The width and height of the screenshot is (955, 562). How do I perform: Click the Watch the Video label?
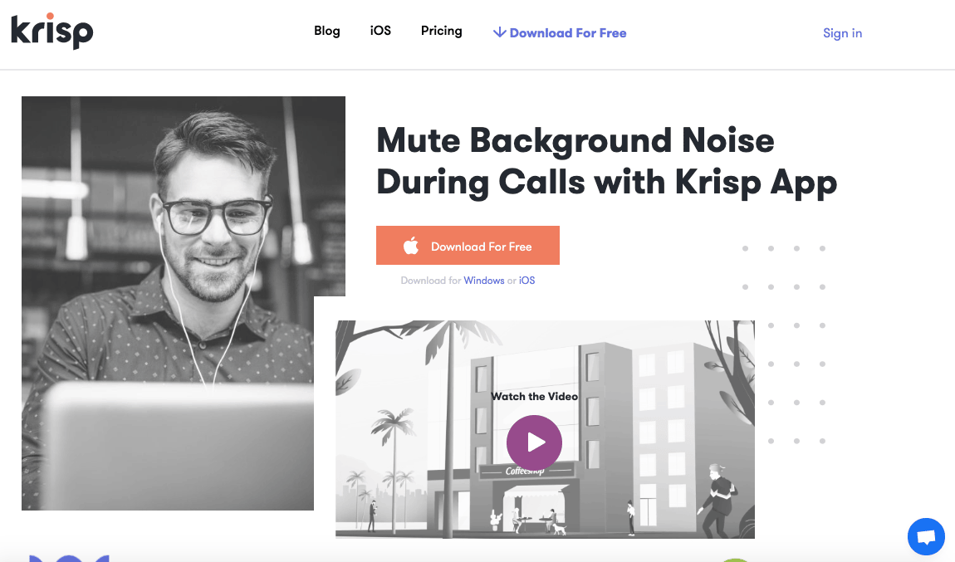(534, 396)
